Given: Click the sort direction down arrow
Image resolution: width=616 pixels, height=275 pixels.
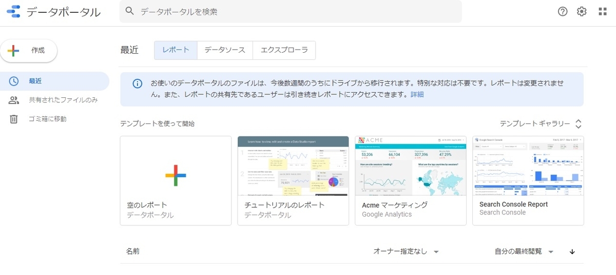Looking at the screenshot, I should click(572, 251).
